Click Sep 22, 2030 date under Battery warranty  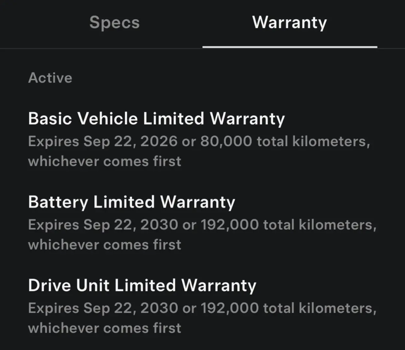(130, 225)
